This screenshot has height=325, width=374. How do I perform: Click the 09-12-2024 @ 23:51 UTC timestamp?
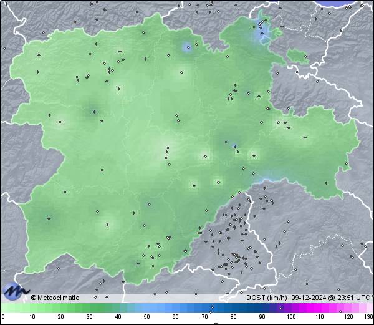coord(330,298)
